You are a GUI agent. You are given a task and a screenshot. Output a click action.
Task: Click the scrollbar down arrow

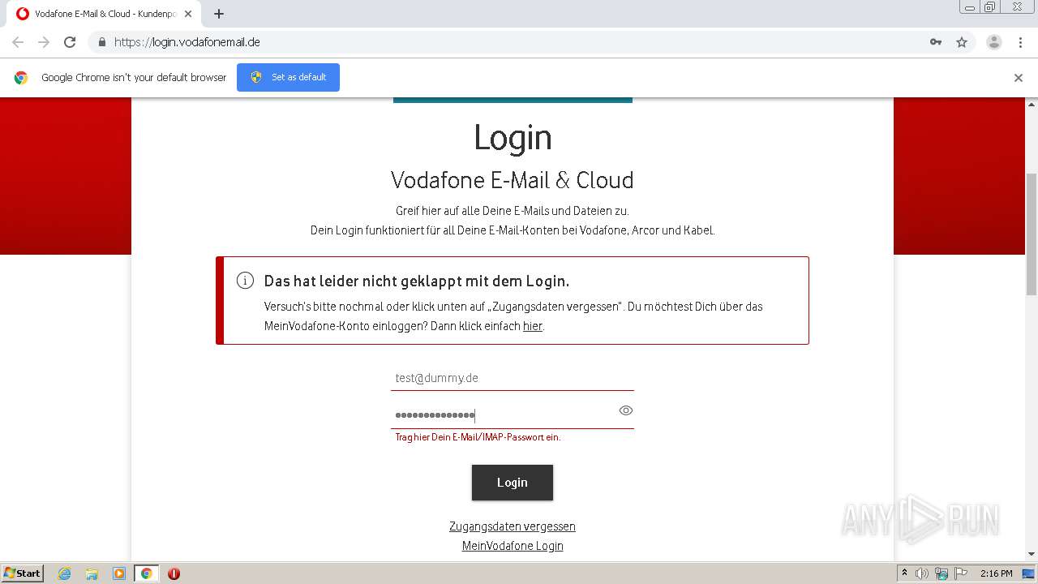pyautogui.click(x=1032, y=554)
